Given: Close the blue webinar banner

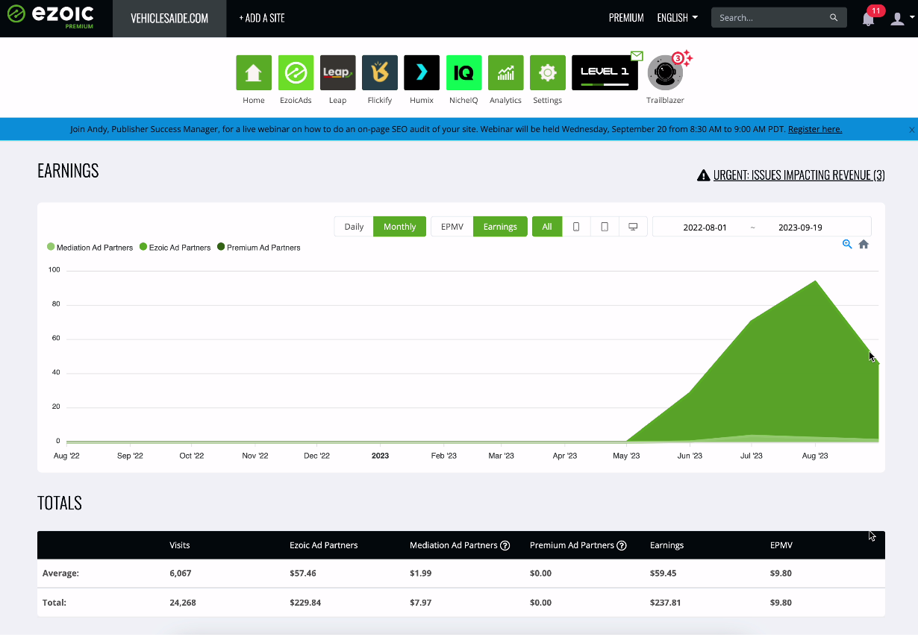Looking at the screenshot, I should (911, 130).
